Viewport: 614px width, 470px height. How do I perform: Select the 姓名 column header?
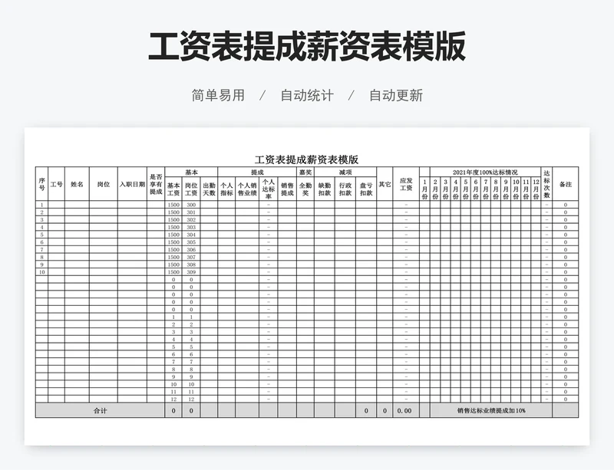[x=78, y=184]
